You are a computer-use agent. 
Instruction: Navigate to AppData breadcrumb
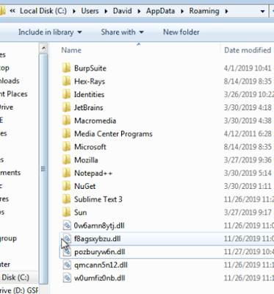coord(160,11)
